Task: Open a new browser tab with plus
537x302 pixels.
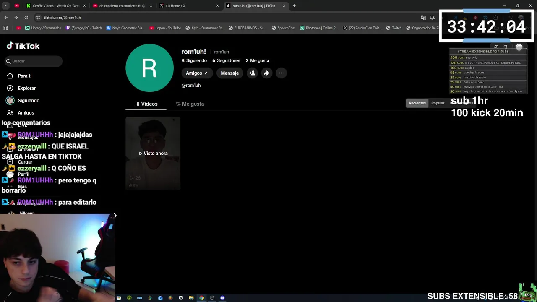Action: 294,6
